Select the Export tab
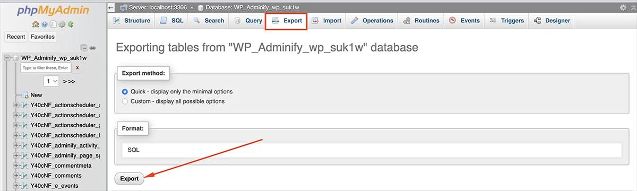 (x=286, y=21)
